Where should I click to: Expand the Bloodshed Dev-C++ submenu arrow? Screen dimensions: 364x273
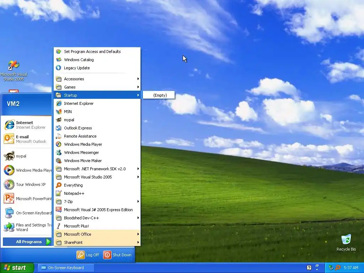[x=138, y=218]
